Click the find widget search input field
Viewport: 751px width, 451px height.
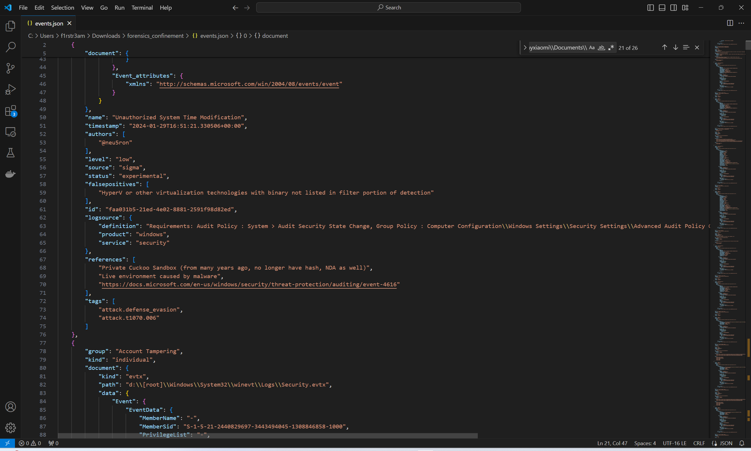(x=558, y=48)
